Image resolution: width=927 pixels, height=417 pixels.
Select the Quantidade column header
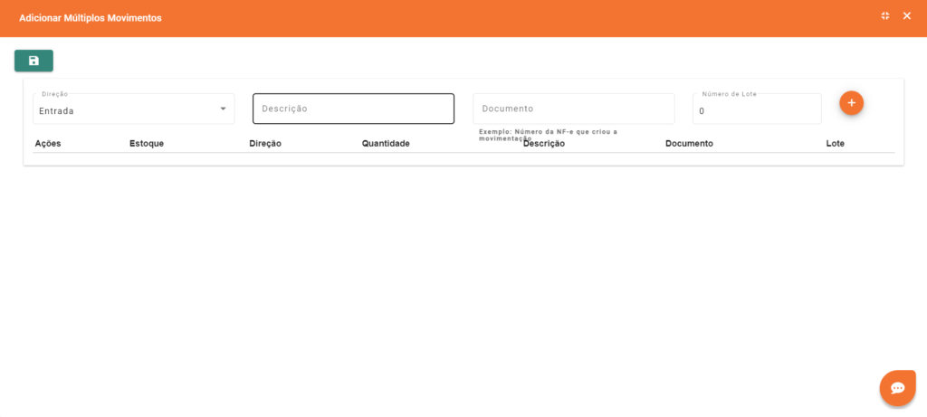386,144
